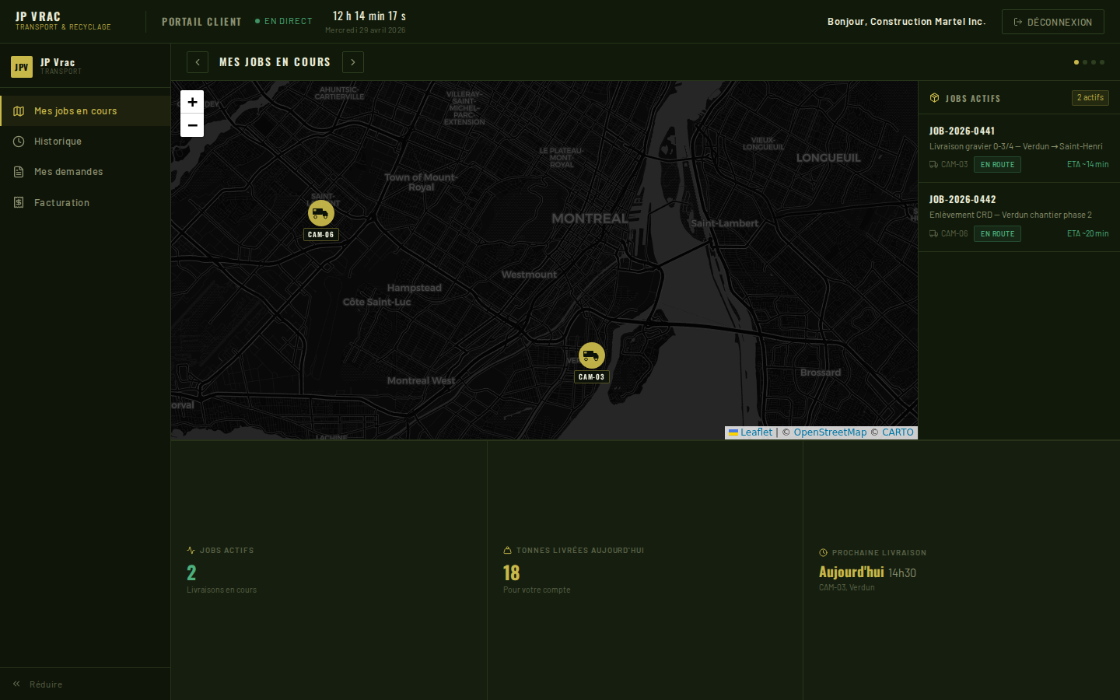Select the last pagination dot

pos(1102,62)
